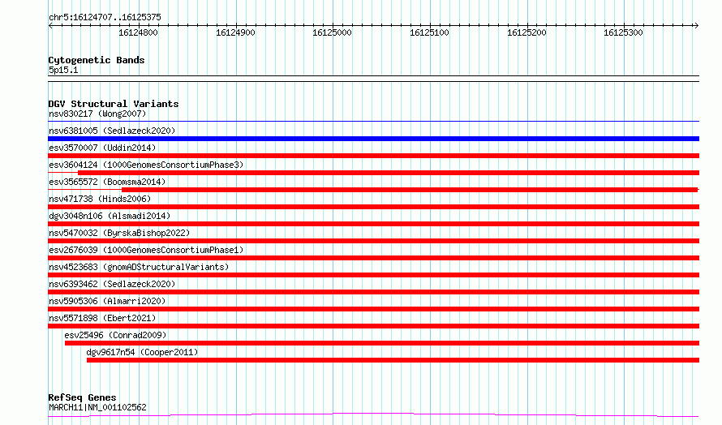This screenshot has width=722, height=425.
Task: Click the red esv25496 (Conrad2009) bar
Action: tap(382, 343)
